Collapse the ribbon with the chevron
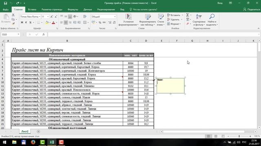 (259, 28)
